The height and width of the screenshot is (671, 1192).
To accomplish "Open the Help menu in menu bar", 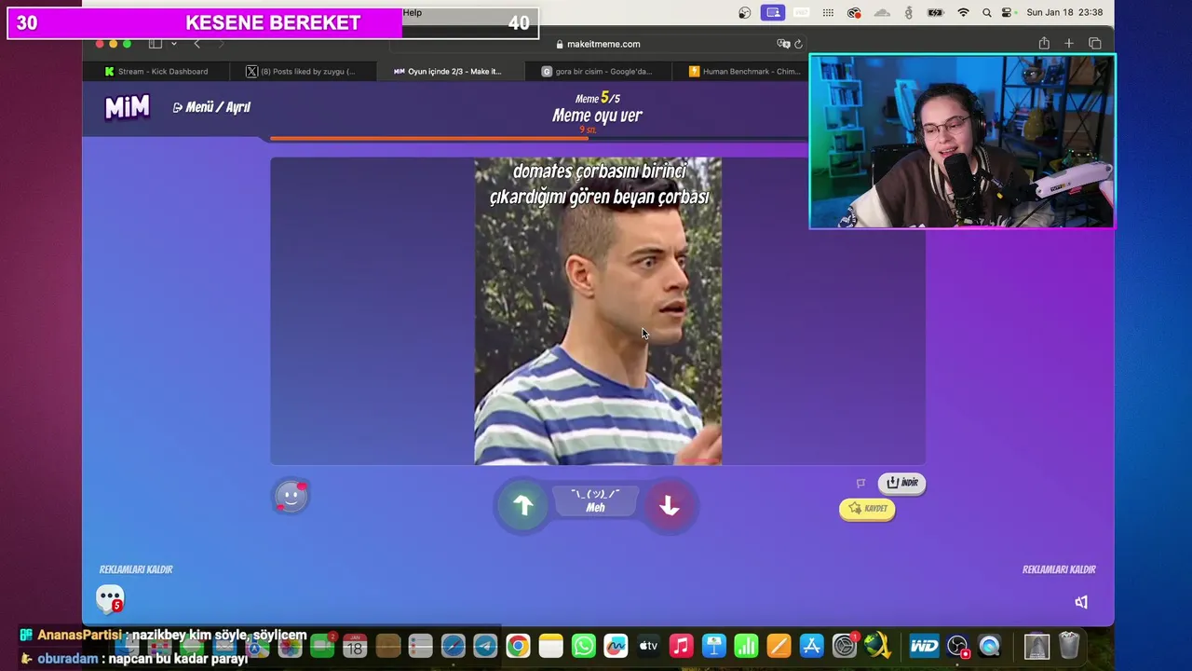I will pyautogui.click(x=413, y=12).
